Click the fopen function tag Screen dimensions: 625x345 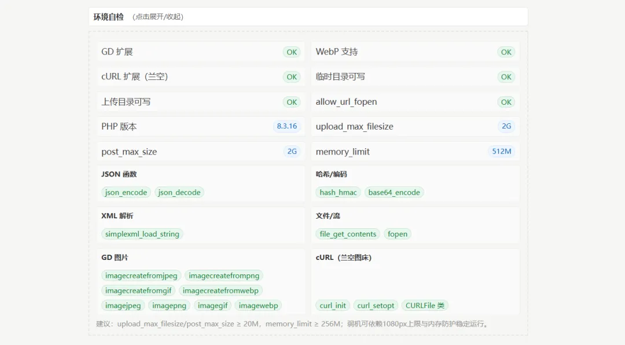tap(398, 234)
